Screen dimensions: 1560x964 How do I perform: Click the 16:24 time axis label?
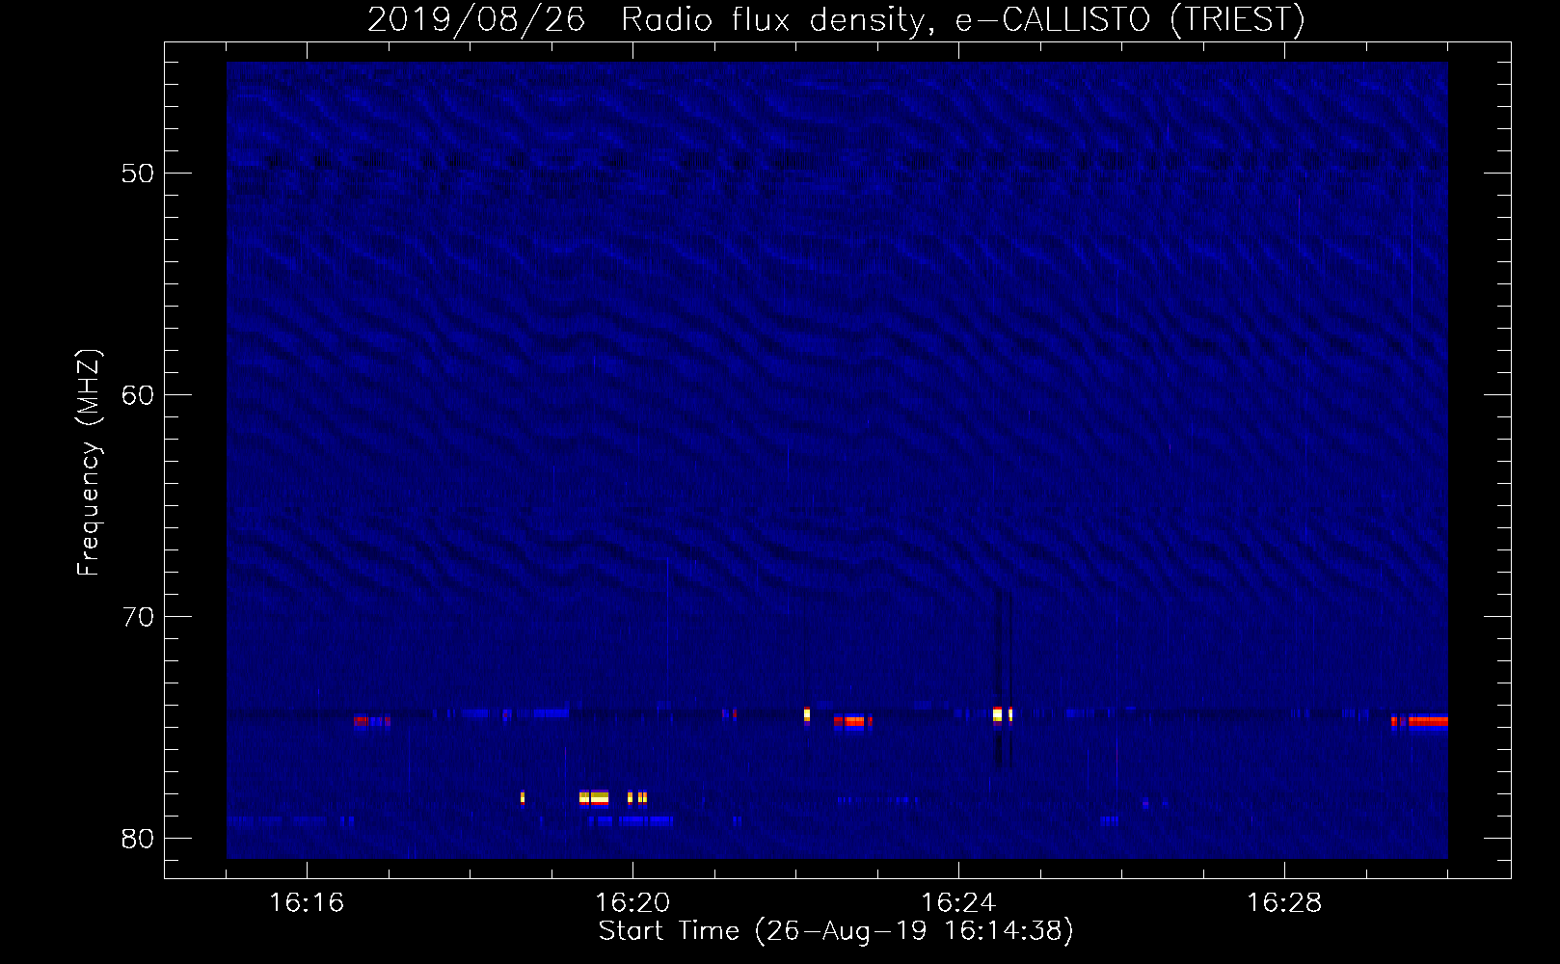coord(958,903)
